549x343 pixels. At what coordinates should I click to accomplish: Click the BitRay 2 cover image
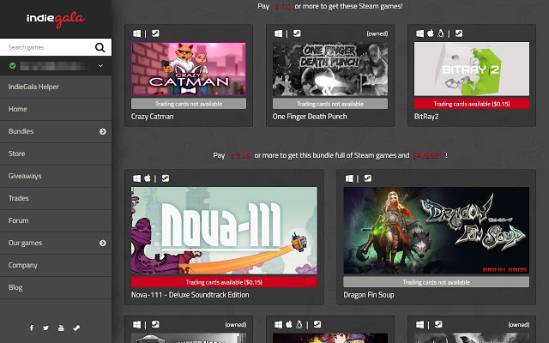[472, 69]
